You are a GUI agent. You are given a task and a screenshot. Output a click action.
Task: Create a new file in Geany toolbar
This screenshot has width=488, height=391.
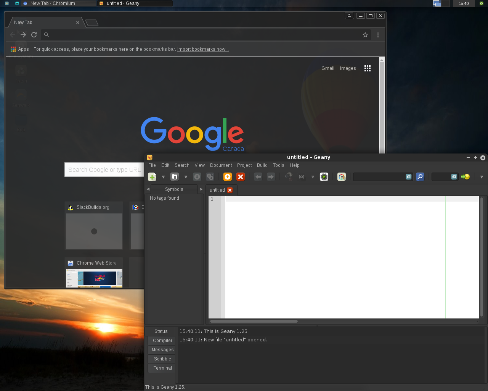pyautogui.click(x=152, y=177)
